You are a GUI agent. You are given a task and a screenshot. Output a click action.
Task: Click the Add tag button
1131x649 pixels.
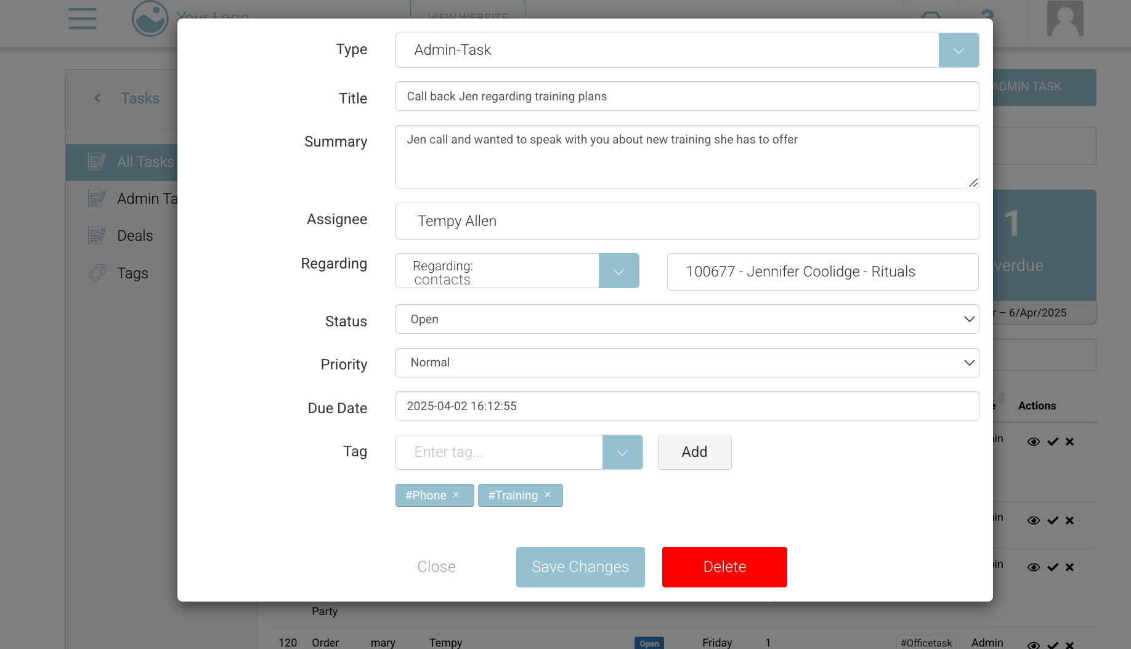pyautogui.click(x=694, y=453)
